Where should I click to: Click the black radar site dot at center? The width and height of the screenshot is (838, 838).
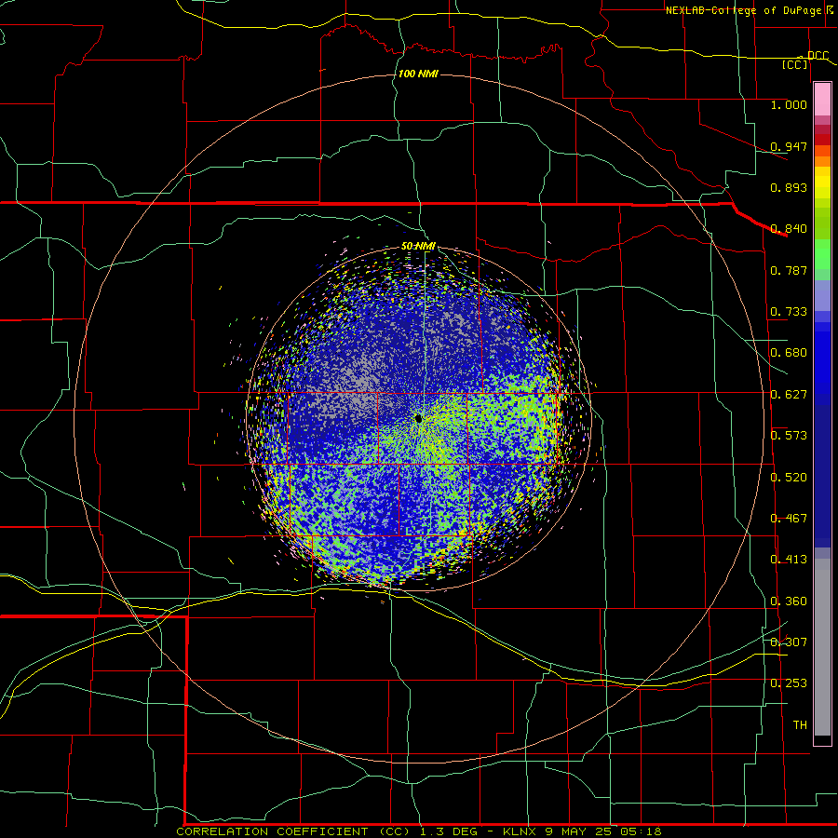[418, 418]
